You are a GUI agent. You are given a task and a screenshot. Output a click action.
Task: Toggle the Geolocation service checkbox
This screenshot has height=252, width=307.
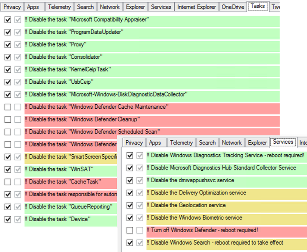point(130,206)
